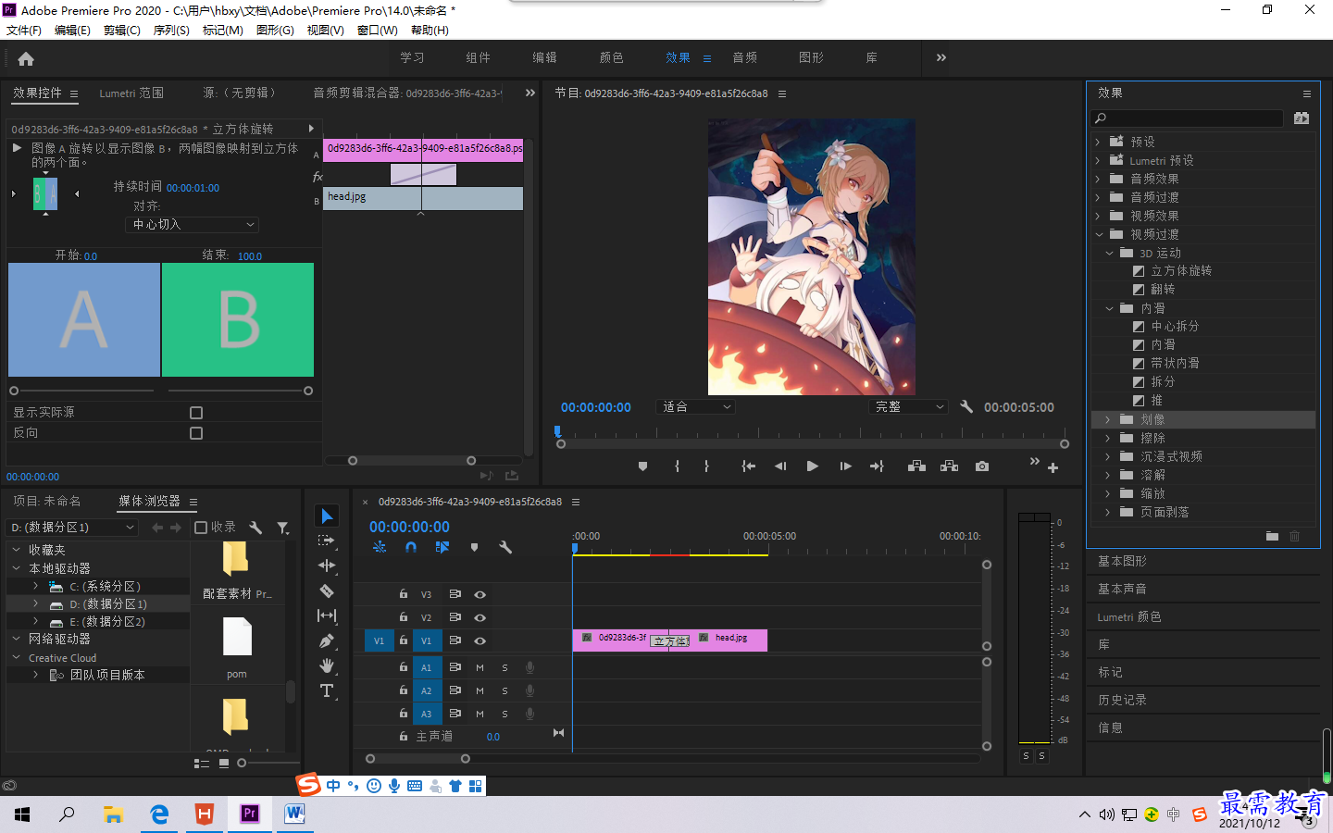Open the 窗口(W) menu
Viewport: 1333px width, 833px height.
(378, 31)
